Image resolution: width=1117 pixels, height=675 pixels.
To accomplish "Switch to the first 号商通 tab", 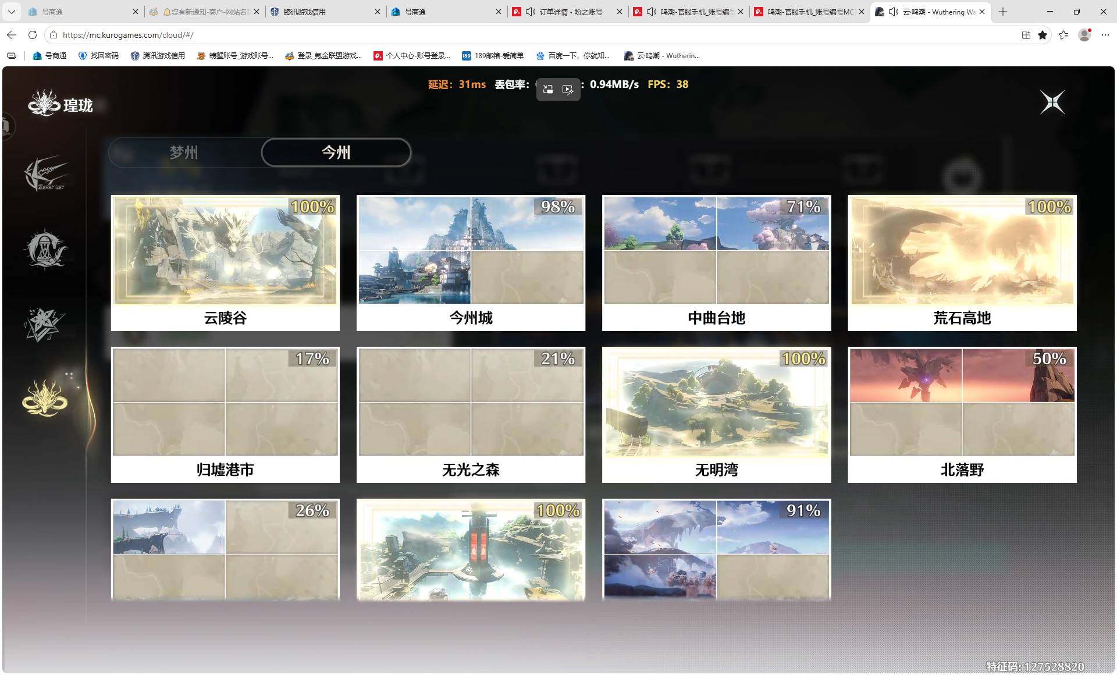I will tap(83, 12).
